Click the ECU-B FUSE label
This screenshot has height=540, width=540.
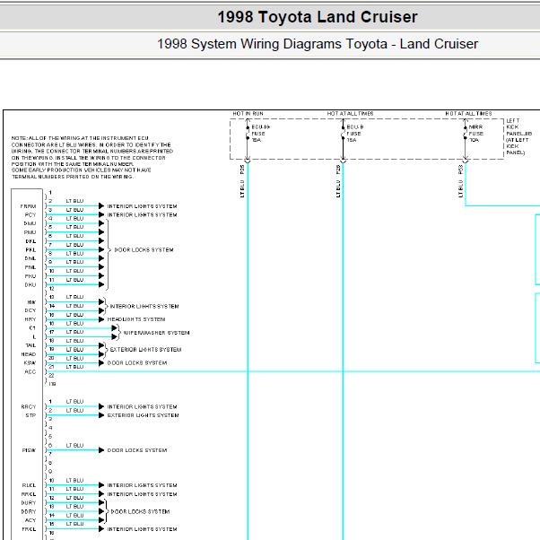[355, 134]
